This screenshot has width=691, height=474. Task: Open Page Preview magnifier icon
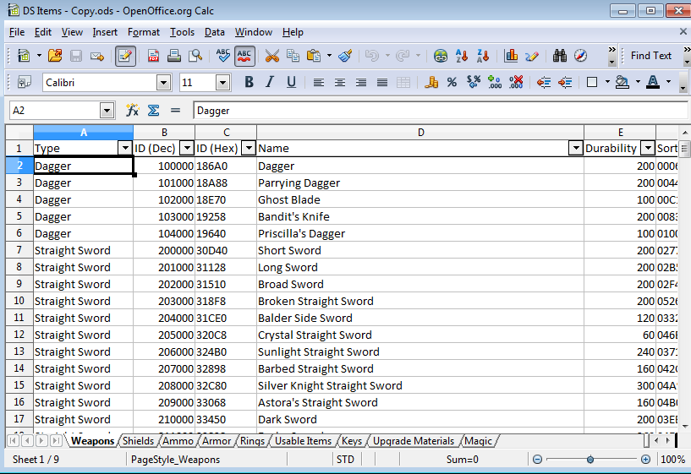click(x=195, y=56)
